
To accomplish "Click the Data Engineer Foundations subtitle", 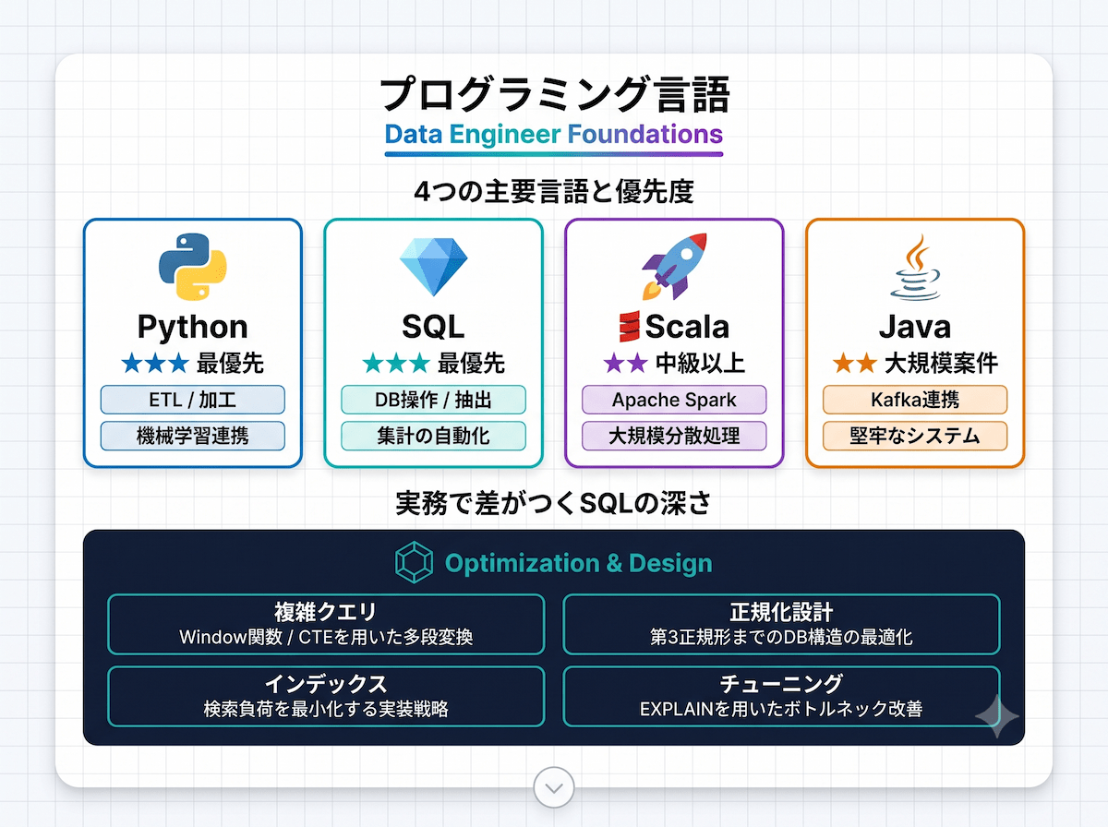I will tap(554, 135).
